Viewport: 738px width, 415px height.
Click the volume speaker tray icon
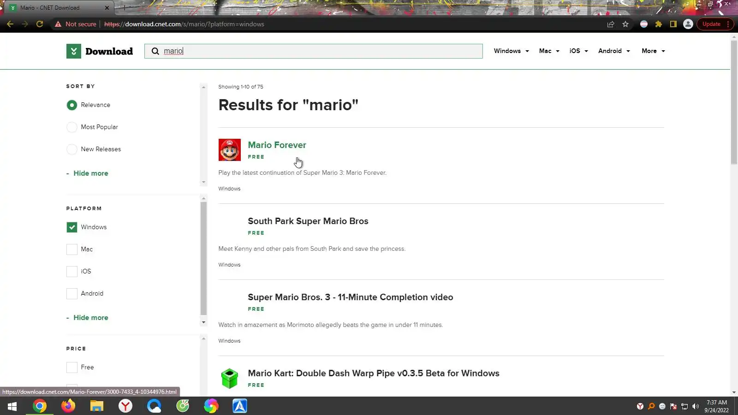(x=696, y=406)
